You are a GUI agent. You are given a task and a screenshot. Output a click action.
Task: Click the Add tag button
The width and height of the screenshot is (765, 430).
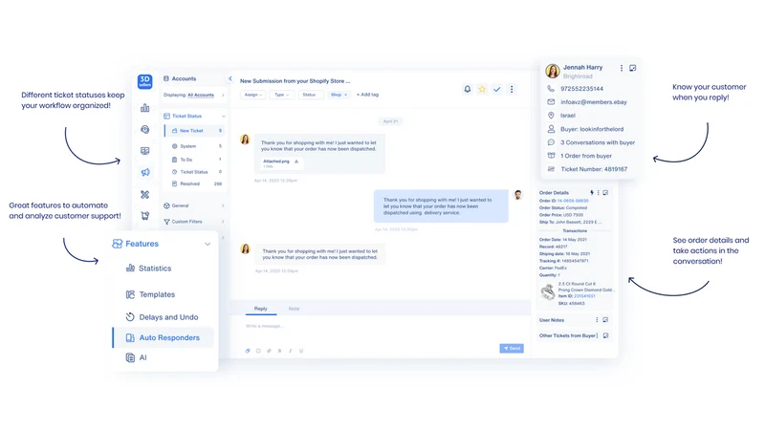(x=367, y=95)
